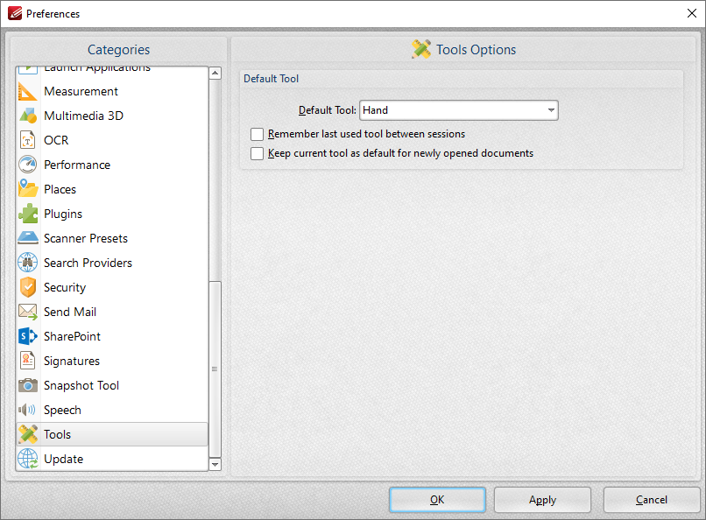Close the Preferences window
Viewport: 706px width, 520px height.
coord(692,13)
